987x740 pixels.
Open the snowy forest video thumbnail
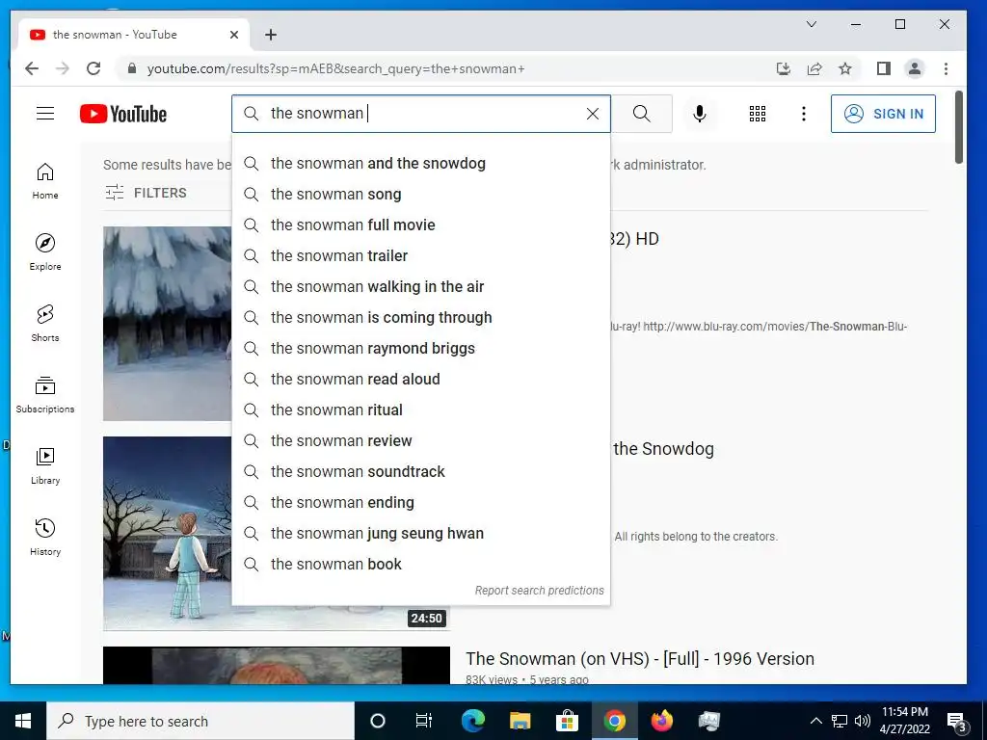pos(168,324)
